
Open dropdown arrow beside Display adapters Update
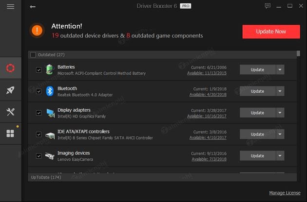pyautogui.click(x=280, y=113)
